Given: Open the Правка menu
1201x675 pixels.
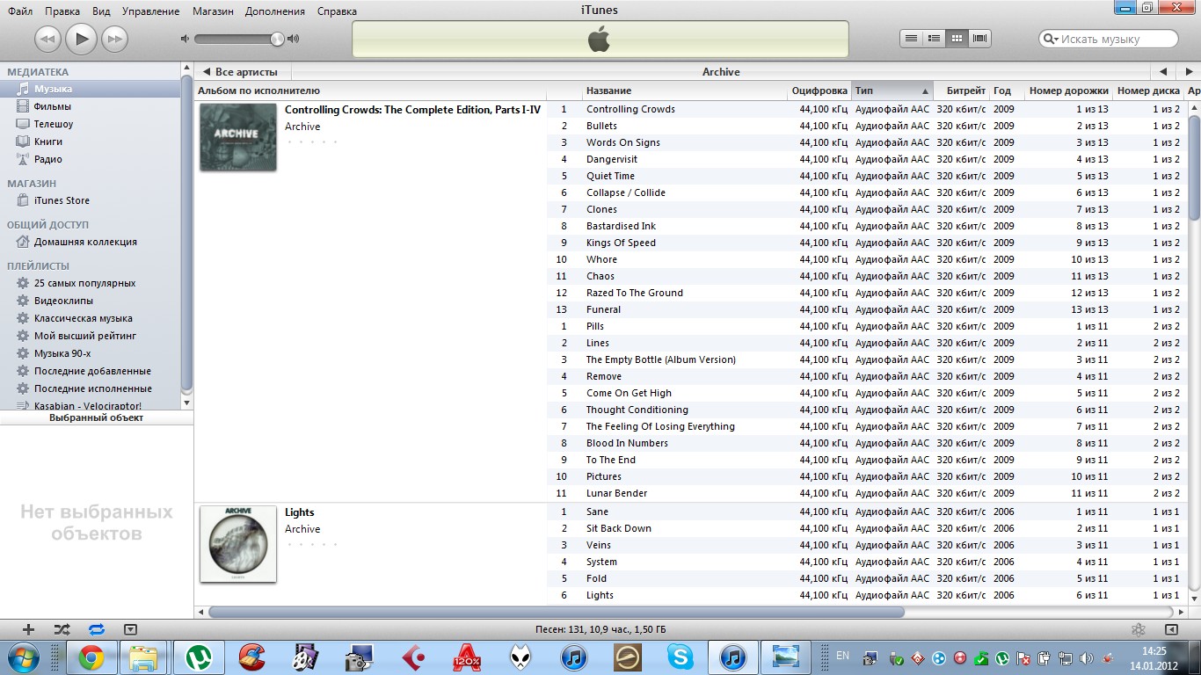Looking at the screenshot, I should pos(62,11).
